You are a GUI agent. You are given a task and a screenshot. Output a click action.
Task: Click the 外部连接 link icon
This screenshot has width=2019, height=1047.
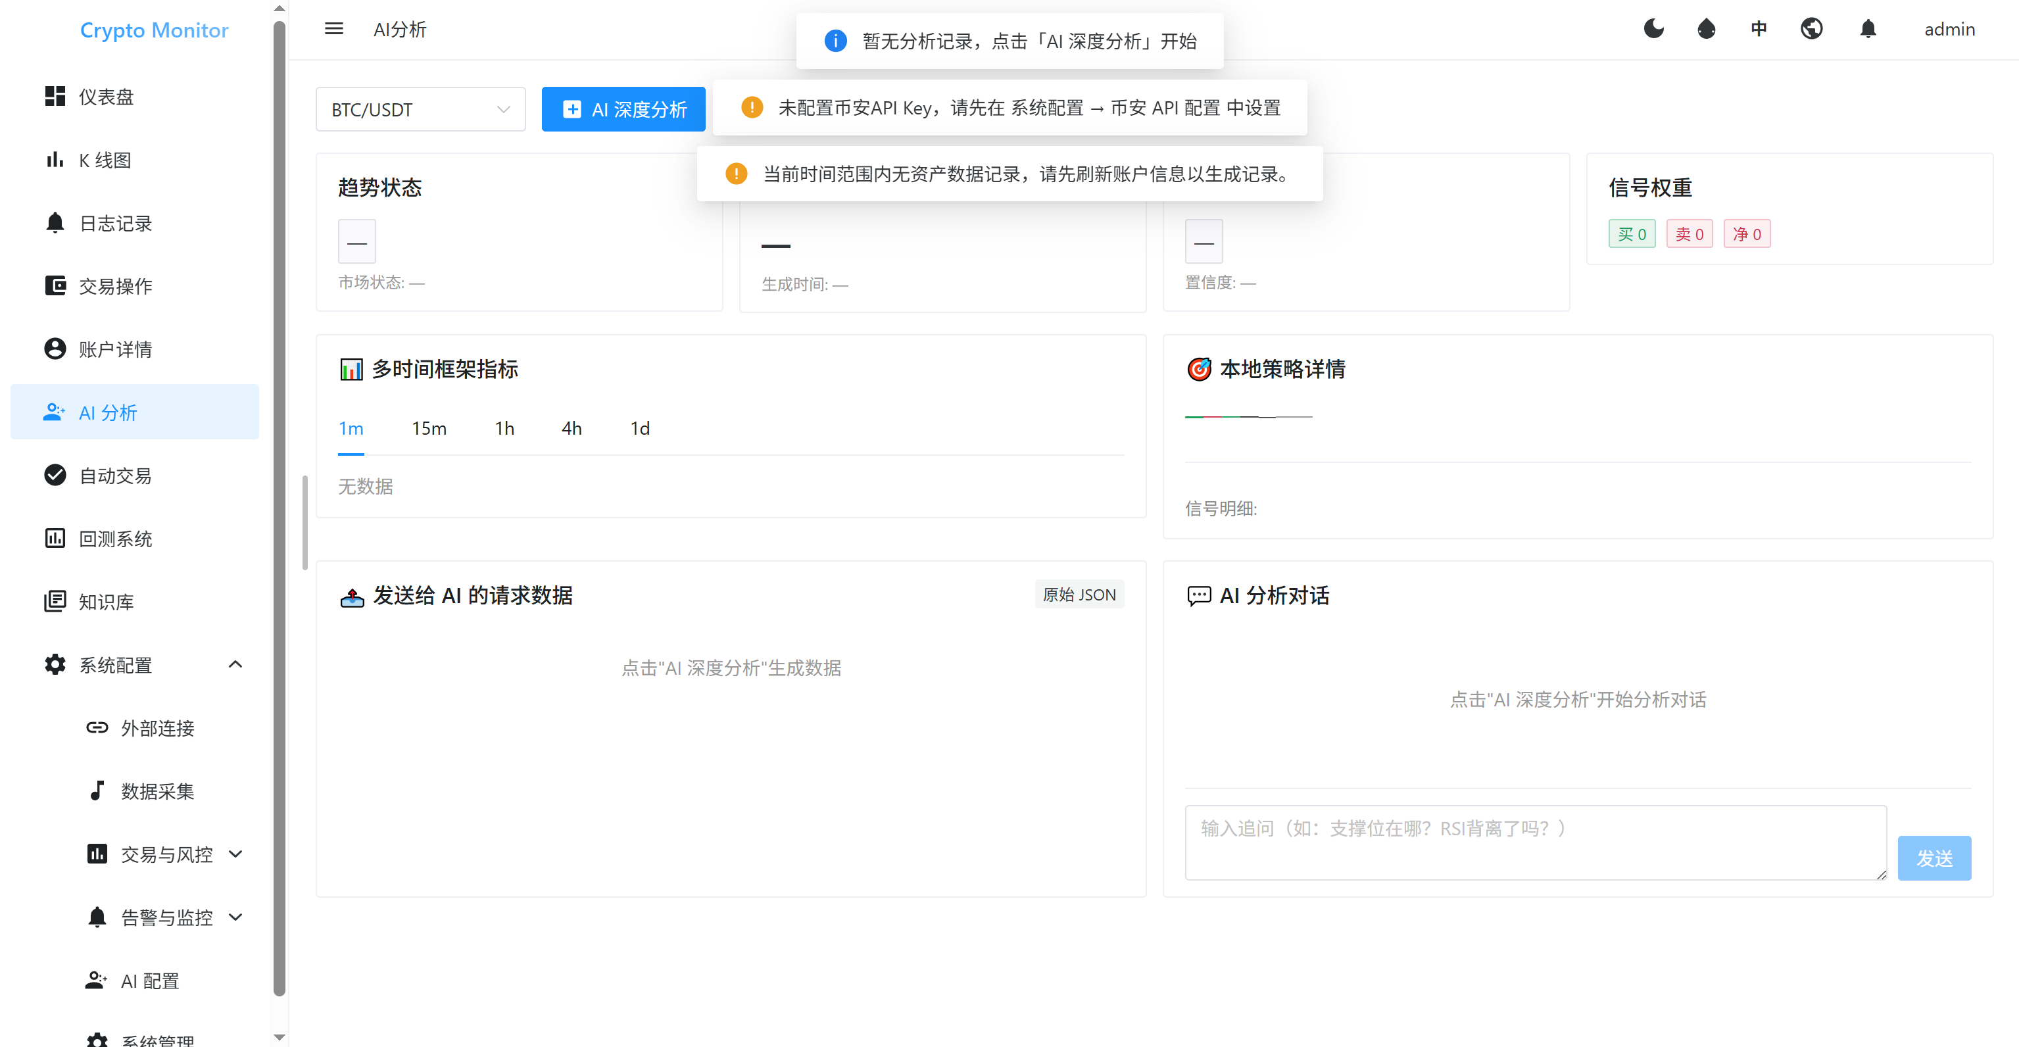click(97, 727)
